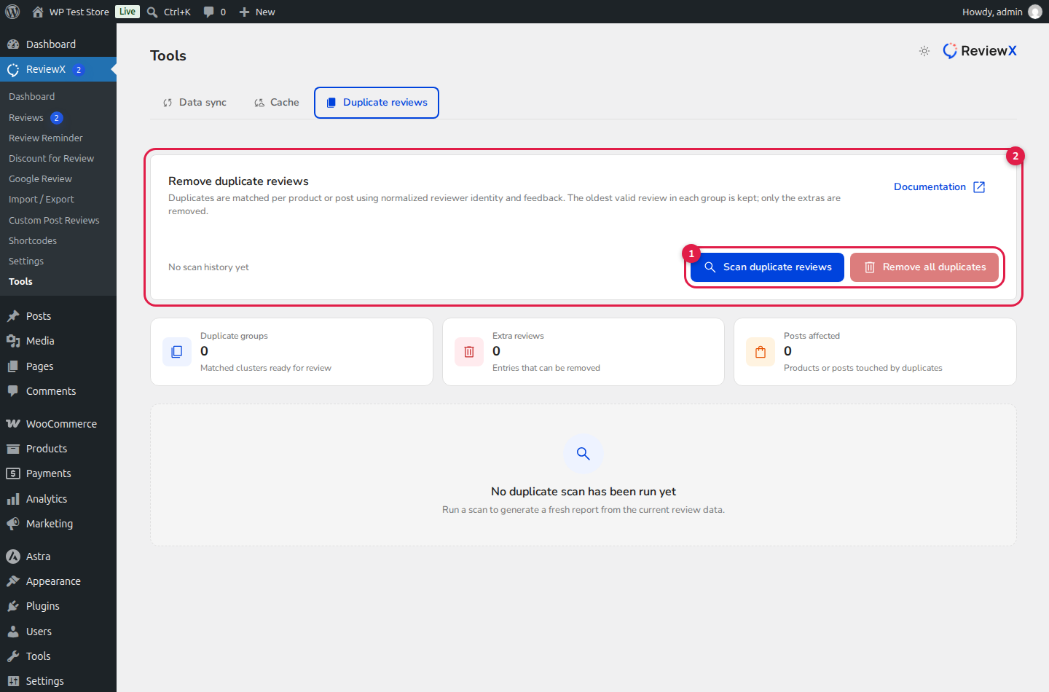Image resolution: width=1049 pixels, height=692 pixels.
Task: Click the external-link icon beside Documentation
Action: (979, 187)
